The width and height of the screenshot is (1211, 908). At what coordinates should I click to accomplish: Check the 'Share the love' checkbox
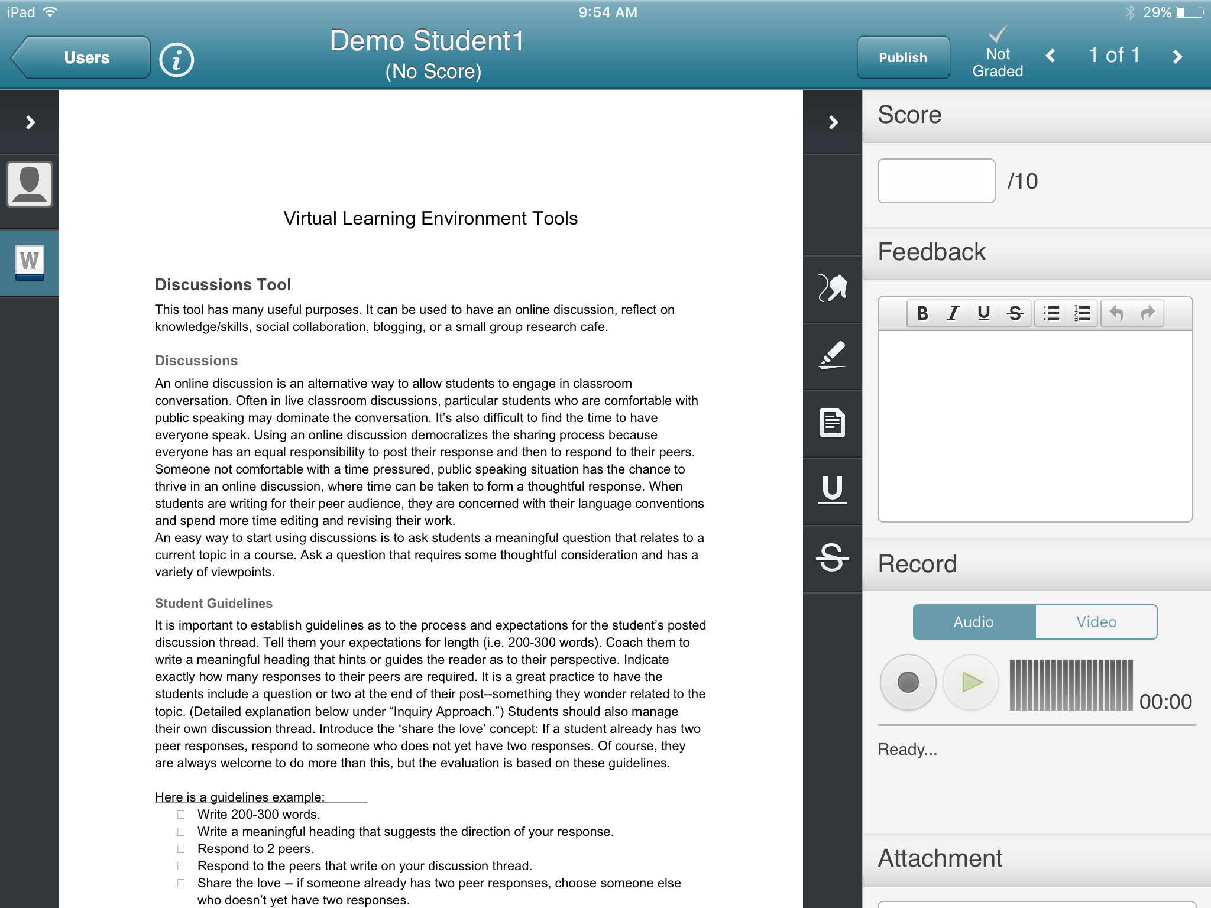click(x=181, y=883)
